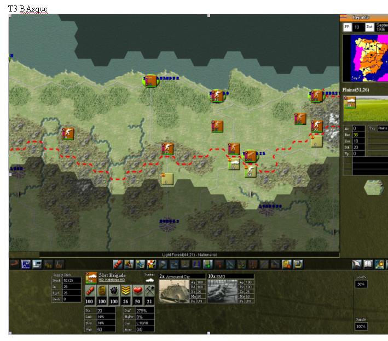Click the green plus new-unit toolbar icon
The width and height of the screenshot is (388, 341).
click(x=208, y=264)
